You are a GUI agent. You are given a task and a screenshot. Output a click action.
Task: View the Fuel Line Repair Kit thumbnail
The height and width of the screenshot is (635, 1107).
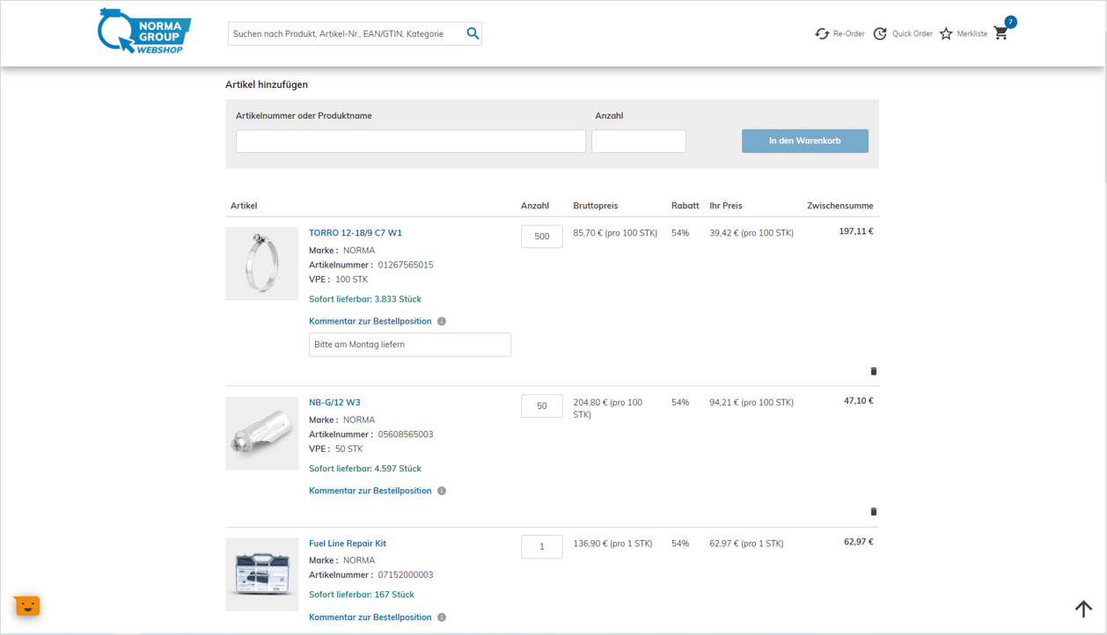[262, 574]
